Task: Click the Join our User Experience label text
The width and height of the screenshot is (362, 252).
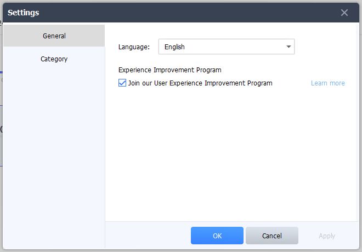Action: (200, 83)
